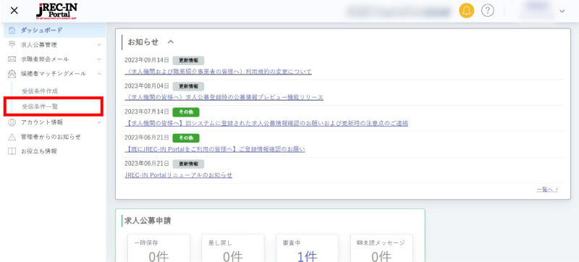Open help via the question mark icon

tap(487, 11)
